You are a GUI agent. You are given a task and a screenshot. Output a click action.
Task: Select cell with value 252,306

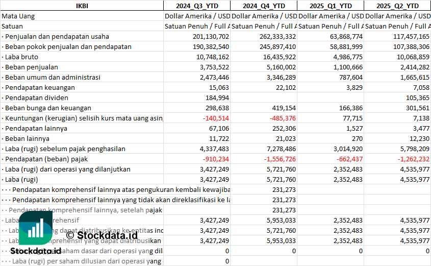264,128
